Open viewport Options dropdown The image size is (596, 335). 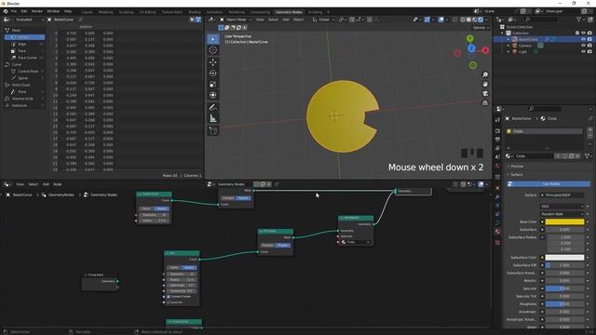pyautogui.click(x=481, y=28)
